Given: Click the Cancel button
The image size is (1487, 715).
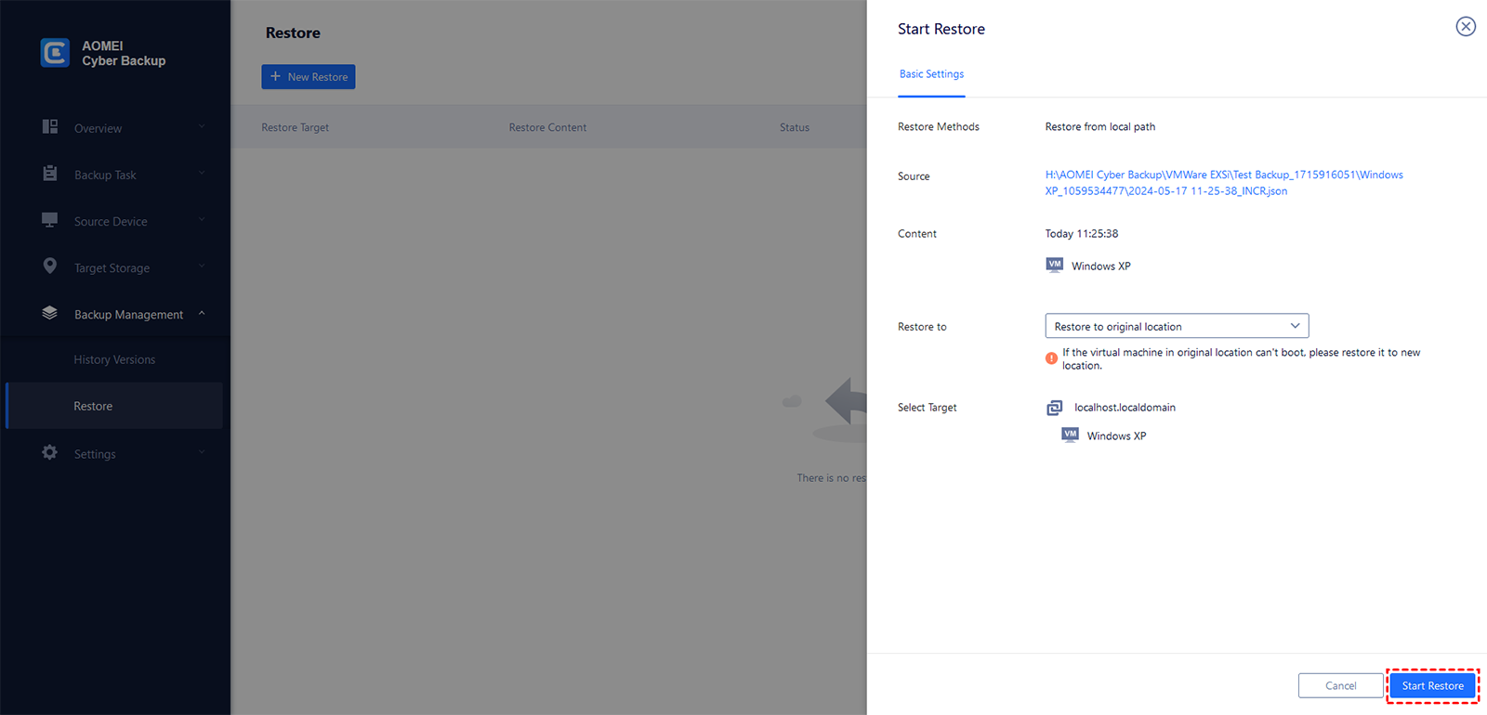Looking at the screenshot, I should tap(1340, 685).
